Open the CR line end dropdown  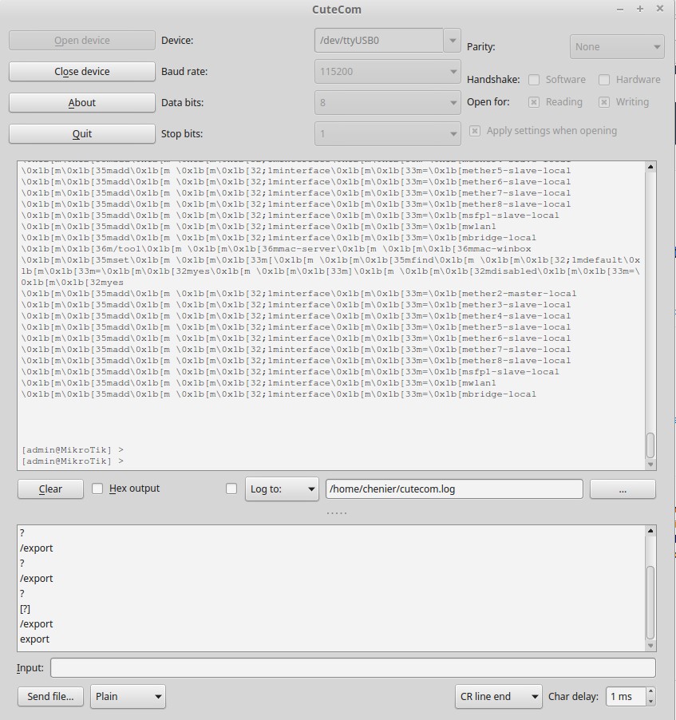click(498, 696)
